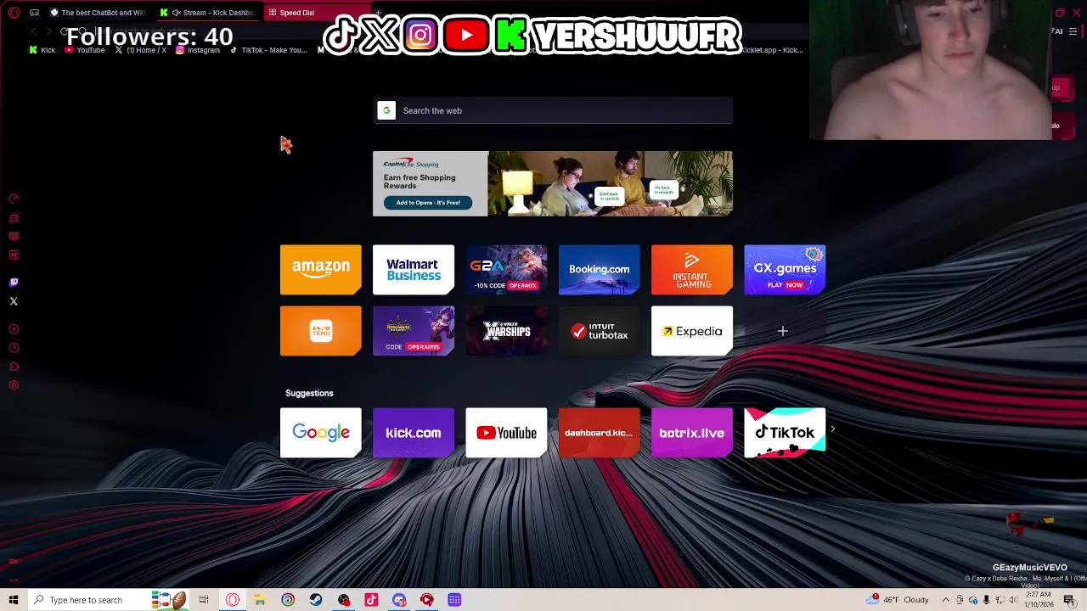Open the Walmart Business speed dial tile
This screenshot has height=611, width=1087.
coord(414,270)
